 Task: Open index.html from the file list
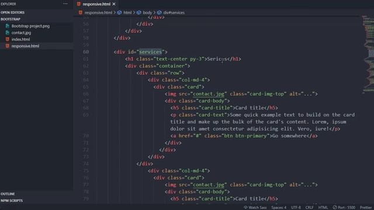pos(21,39)
